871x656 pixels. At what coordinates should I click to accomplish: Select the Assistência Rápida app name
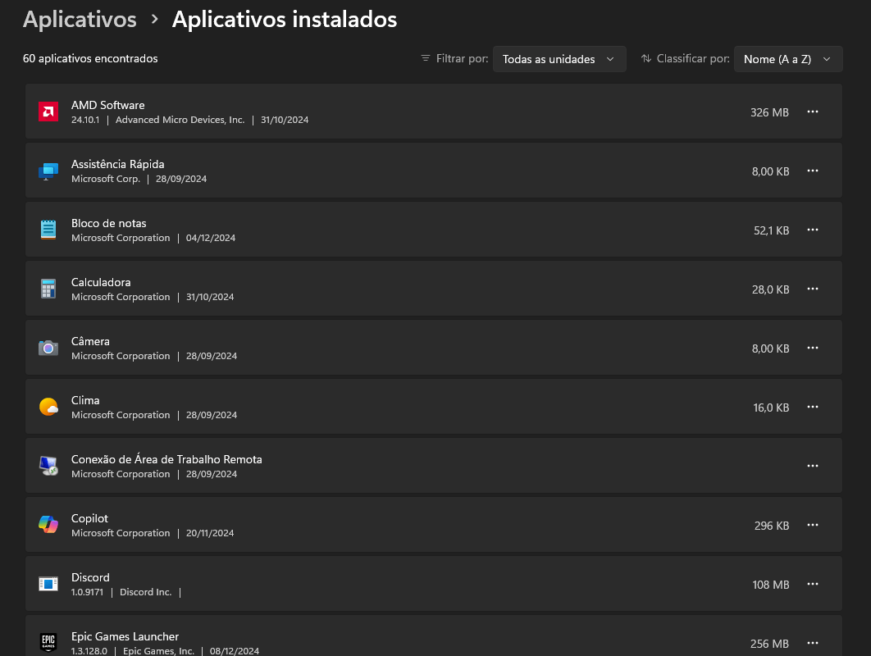pyautogui.click(x=118, y=164)
